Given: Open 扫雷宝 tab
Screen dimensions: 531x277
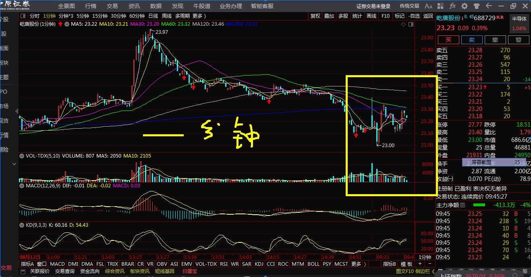Looking at the screenshot, I should [x=190, y=271].
